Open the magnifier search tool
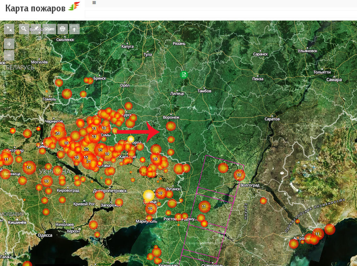 tap(24, 29)
